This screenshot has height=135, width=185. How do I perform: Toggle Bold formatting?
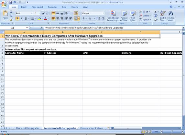17,18
